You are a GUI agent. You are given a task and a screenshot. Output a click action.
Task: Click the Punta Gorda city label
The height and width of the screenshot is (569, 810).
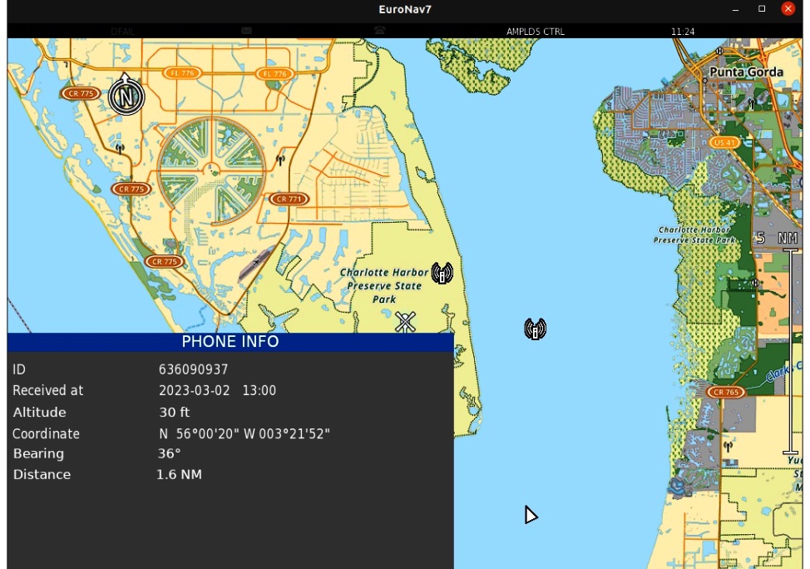[745, 72]
